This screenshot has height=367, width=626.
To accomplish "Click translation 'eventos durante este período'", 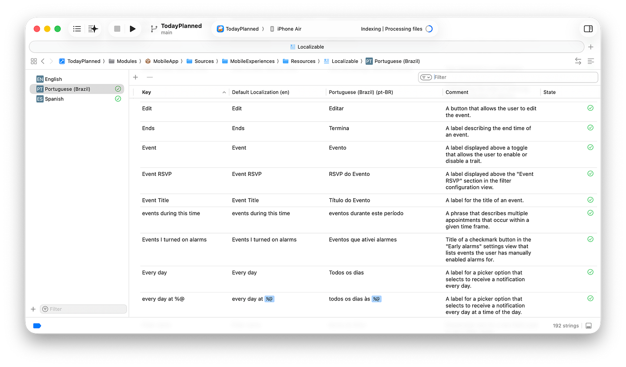I will click(366, 213).
